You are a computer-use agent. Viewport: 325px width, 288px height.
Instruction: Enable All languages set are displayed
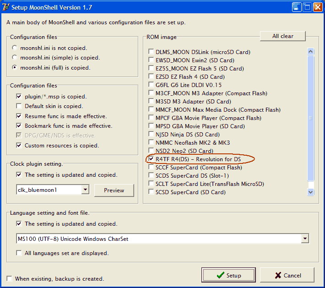coord(19,253)
